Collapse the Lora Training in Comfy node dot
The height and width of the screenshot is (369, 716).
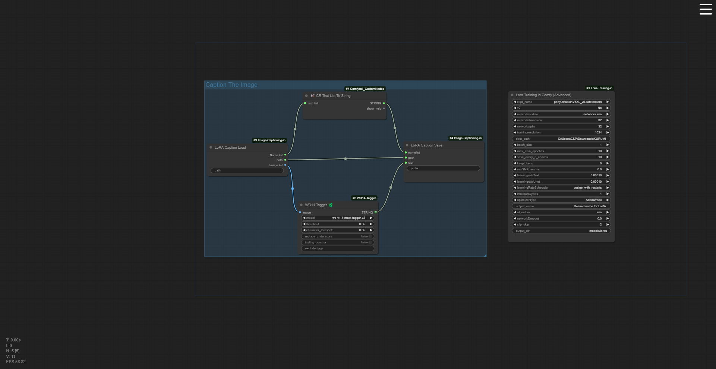[512, 95]
